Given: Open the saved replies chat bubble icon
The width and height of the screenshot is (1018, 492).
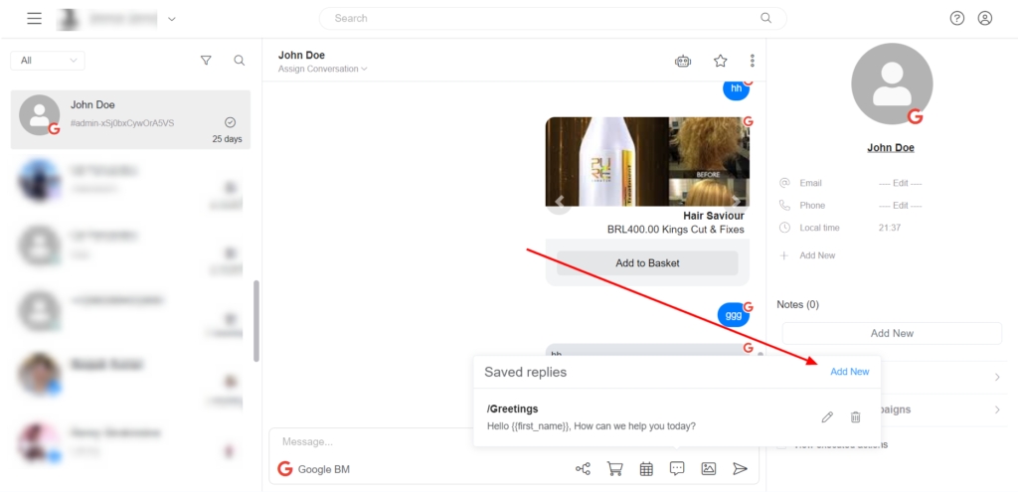Looking at the screenshot, I should click(x=677, y=469).
